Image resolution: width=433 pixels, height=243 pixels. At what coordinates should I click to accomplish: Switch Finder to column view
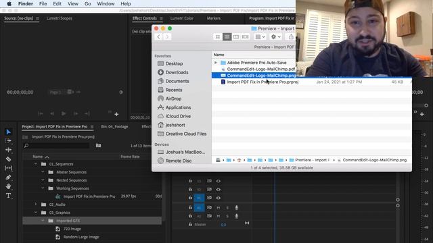point(236,36)
